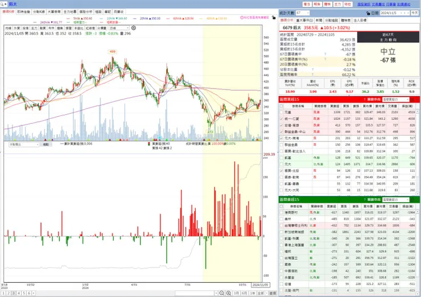Tick select-all checkbox in buy table header

(282, 106)
